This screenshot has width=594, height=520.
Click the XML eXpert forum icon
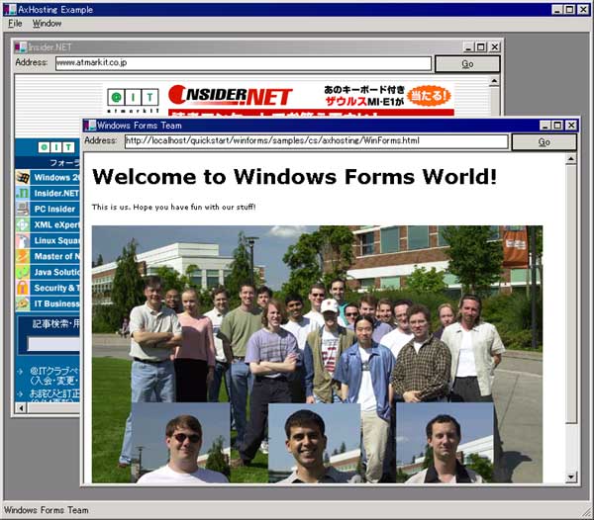click(23, 224)
